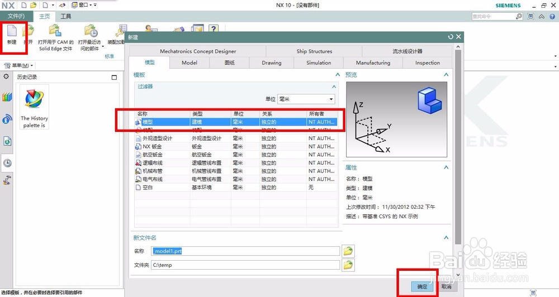Image resolution: width=559 pixels, height=297 pixels.
Task: Open the resource bar settings gear
Action: click(6, 76)
